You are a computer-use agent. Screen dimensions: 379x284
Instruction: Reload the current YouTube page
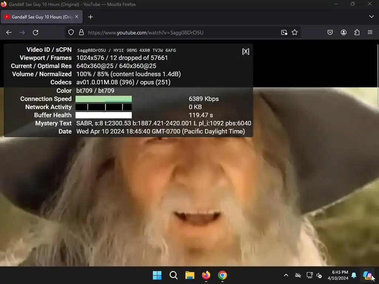tap(36, 33)
